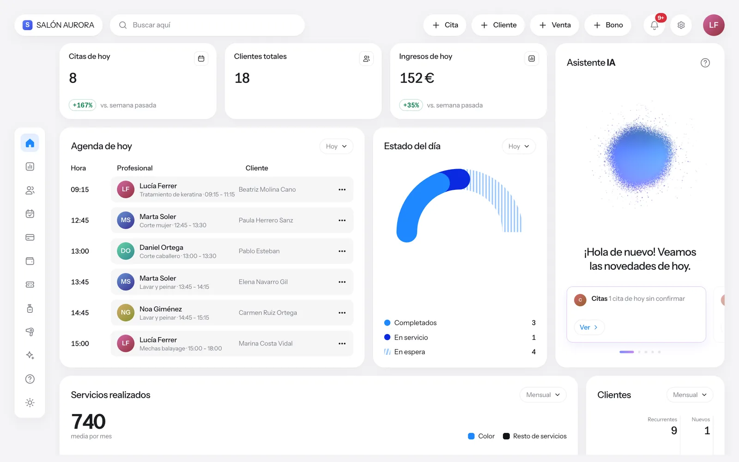Open Servicios realizados Mensual dropdown
The image size is (739, 462).
point(543,395)
